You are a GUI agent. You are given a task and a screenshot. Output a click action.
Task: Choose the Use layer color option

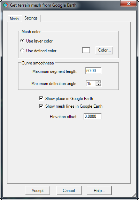(x=22, y=41)
